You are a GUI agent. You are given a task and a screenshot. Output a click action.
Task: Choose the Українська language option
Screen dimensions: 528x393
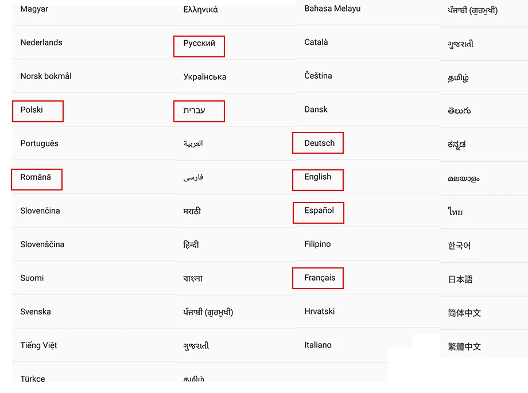pyautogui.click(x=205, y=77)
